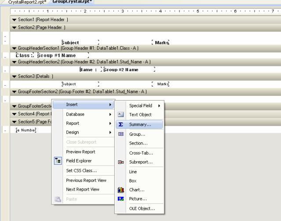Image resolution: width=281 pixels, height=221 pixels.
Task: Choose Cross-Tab from Insert menu
Action: pos(141,153)
